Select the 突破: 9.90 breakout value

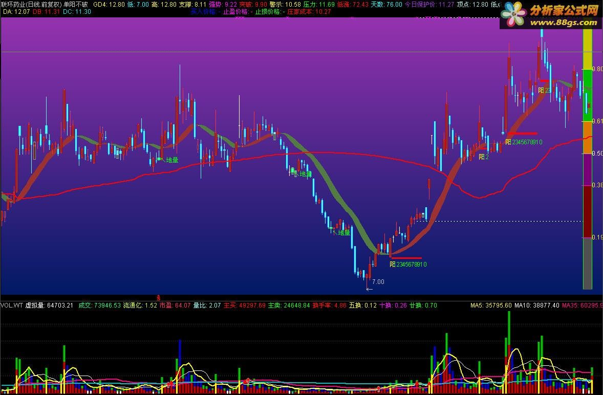coord(253,5)
